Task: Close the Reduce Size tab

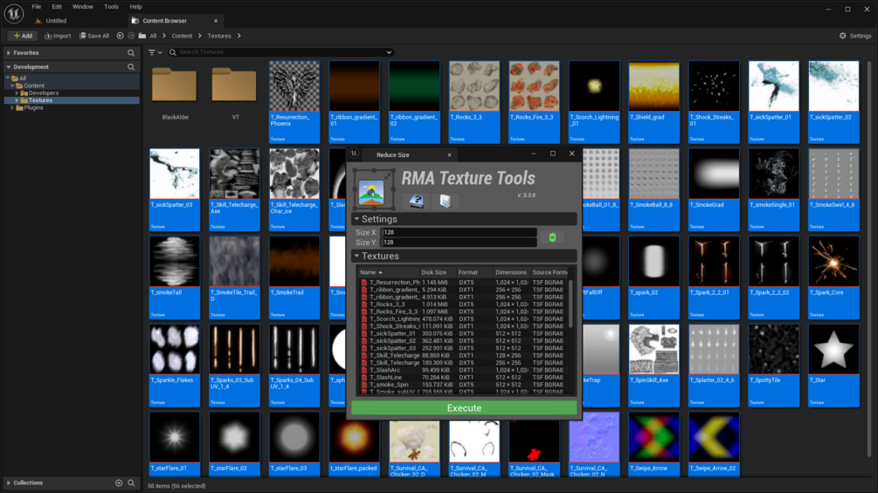Action: pyautogui.click(x=449, y=154)
